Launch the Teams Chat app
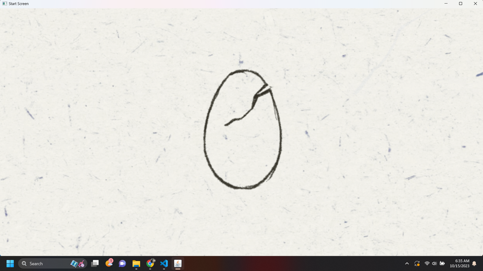483x271 pixels. (x=123, y=263)
